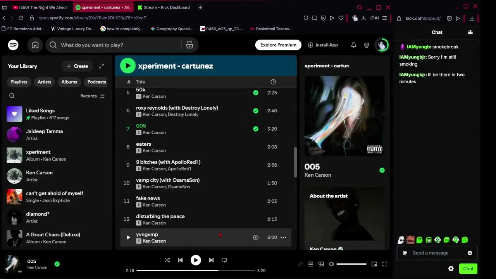Image resolution: width=496 pixels, height=279 pixels.
Task: Toggle liked checkmark in Now Playing panel
Action: tap(382, 170)
